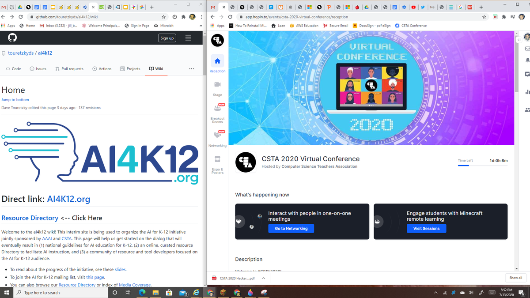Open the Pull requests tab
530x298 pixels.
[x=69, y=69]
